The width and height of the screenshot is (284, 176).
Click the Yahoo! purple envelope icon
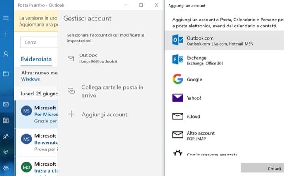[x=177, y=98]
